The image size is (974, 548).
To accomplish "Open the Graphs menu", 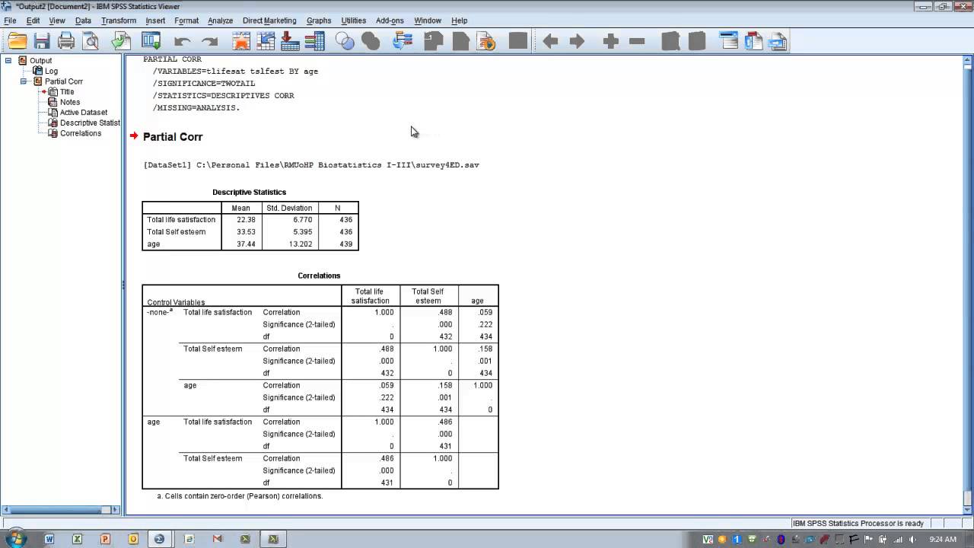I will 319,21.
